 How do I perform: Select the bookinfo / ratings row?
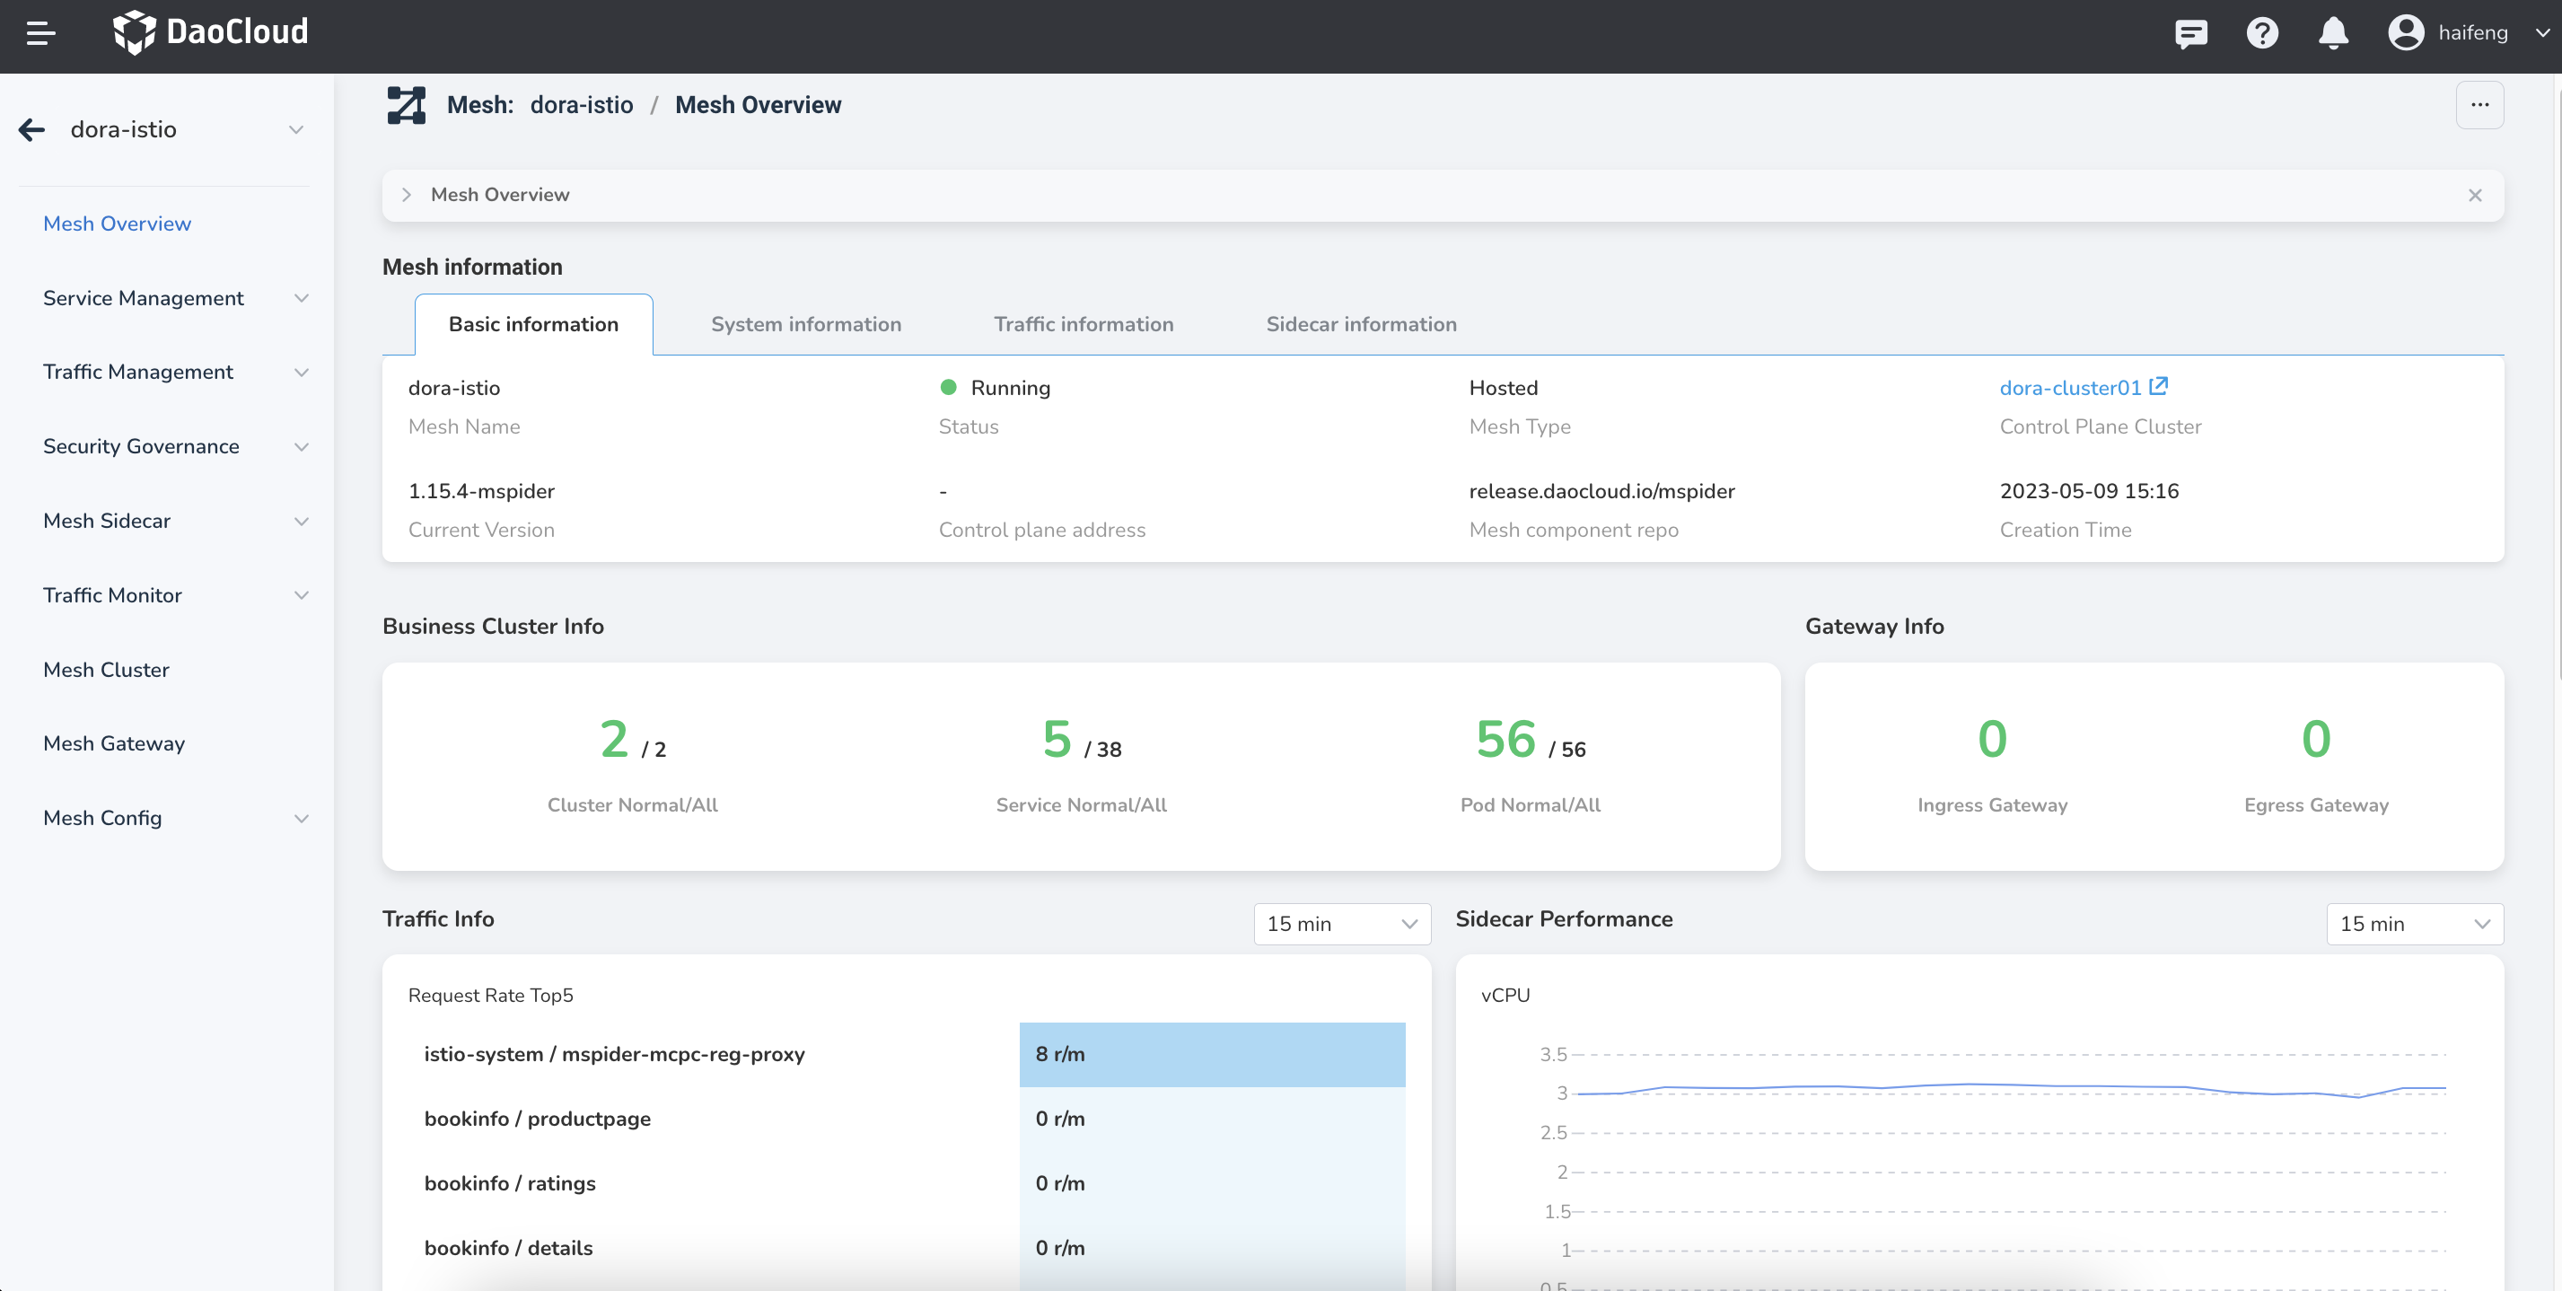click(x=906, y=1183)
